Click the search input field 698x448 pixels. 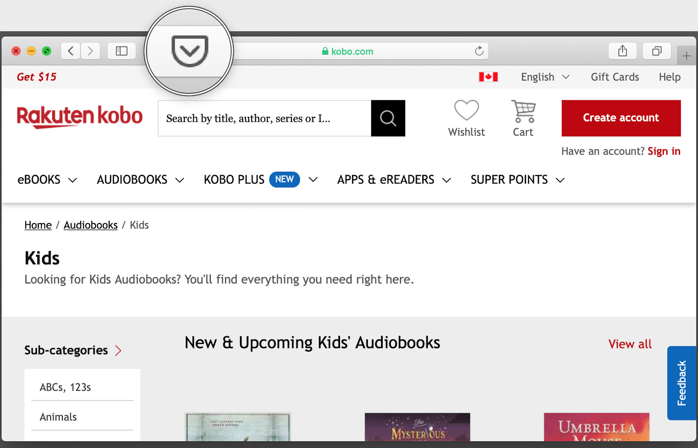265,118
